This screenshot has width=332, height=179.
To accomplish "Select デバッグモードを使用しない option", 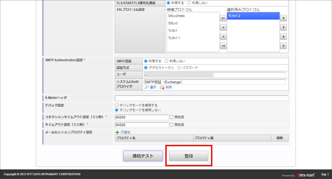I will 117,110.
